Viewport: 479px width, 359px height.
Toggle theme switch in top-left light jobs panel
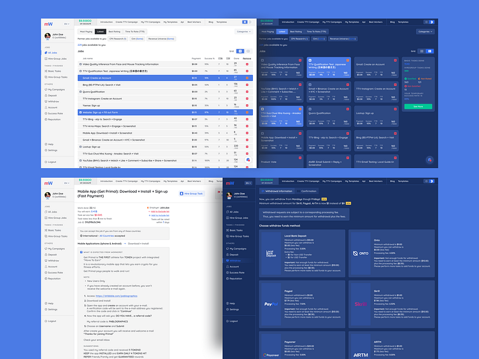click(247, 22)
